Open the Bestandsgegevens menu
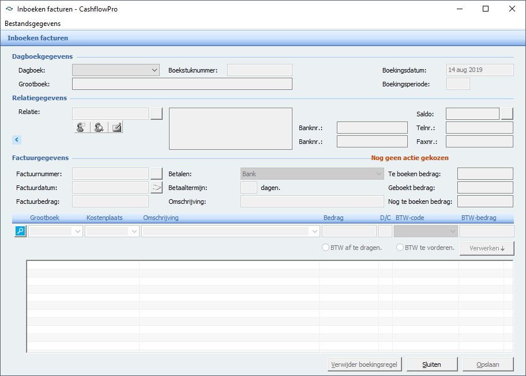Screen dimensions: 526x376 point(32,24)
